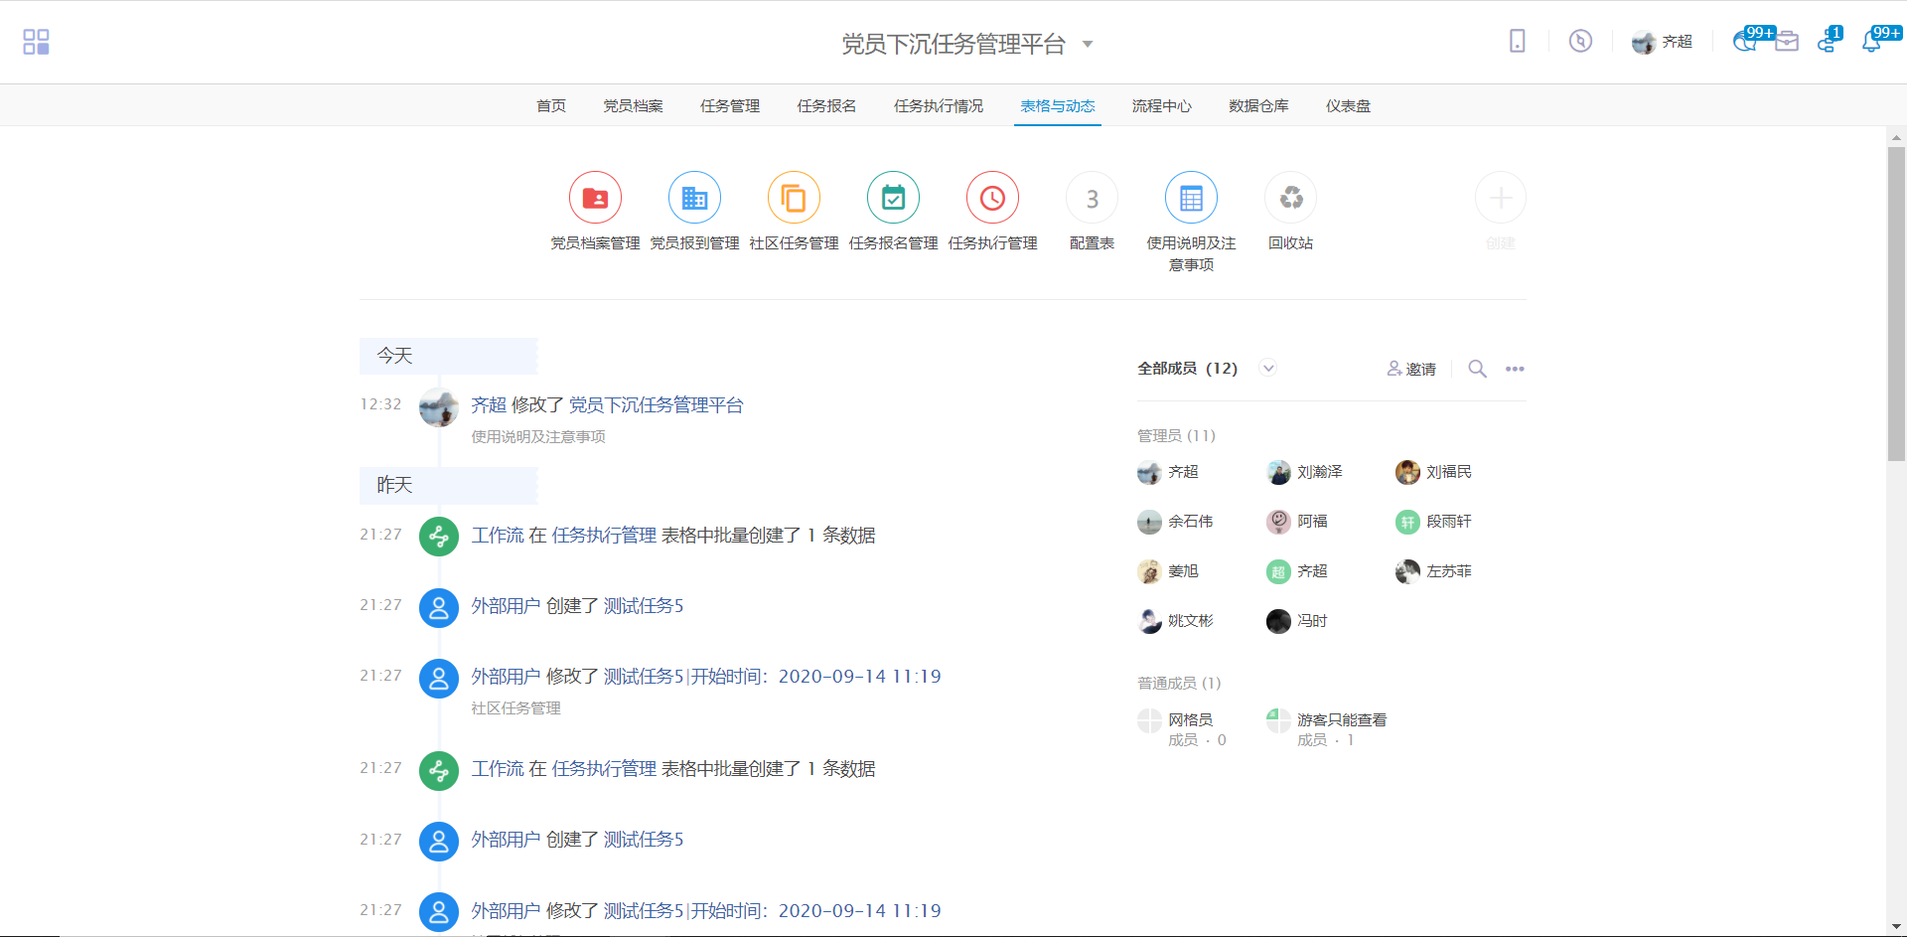Viewport: 1907px width, 937px height.
Task: Open the members panel more options ellipsis
Action: (1514, 369)
